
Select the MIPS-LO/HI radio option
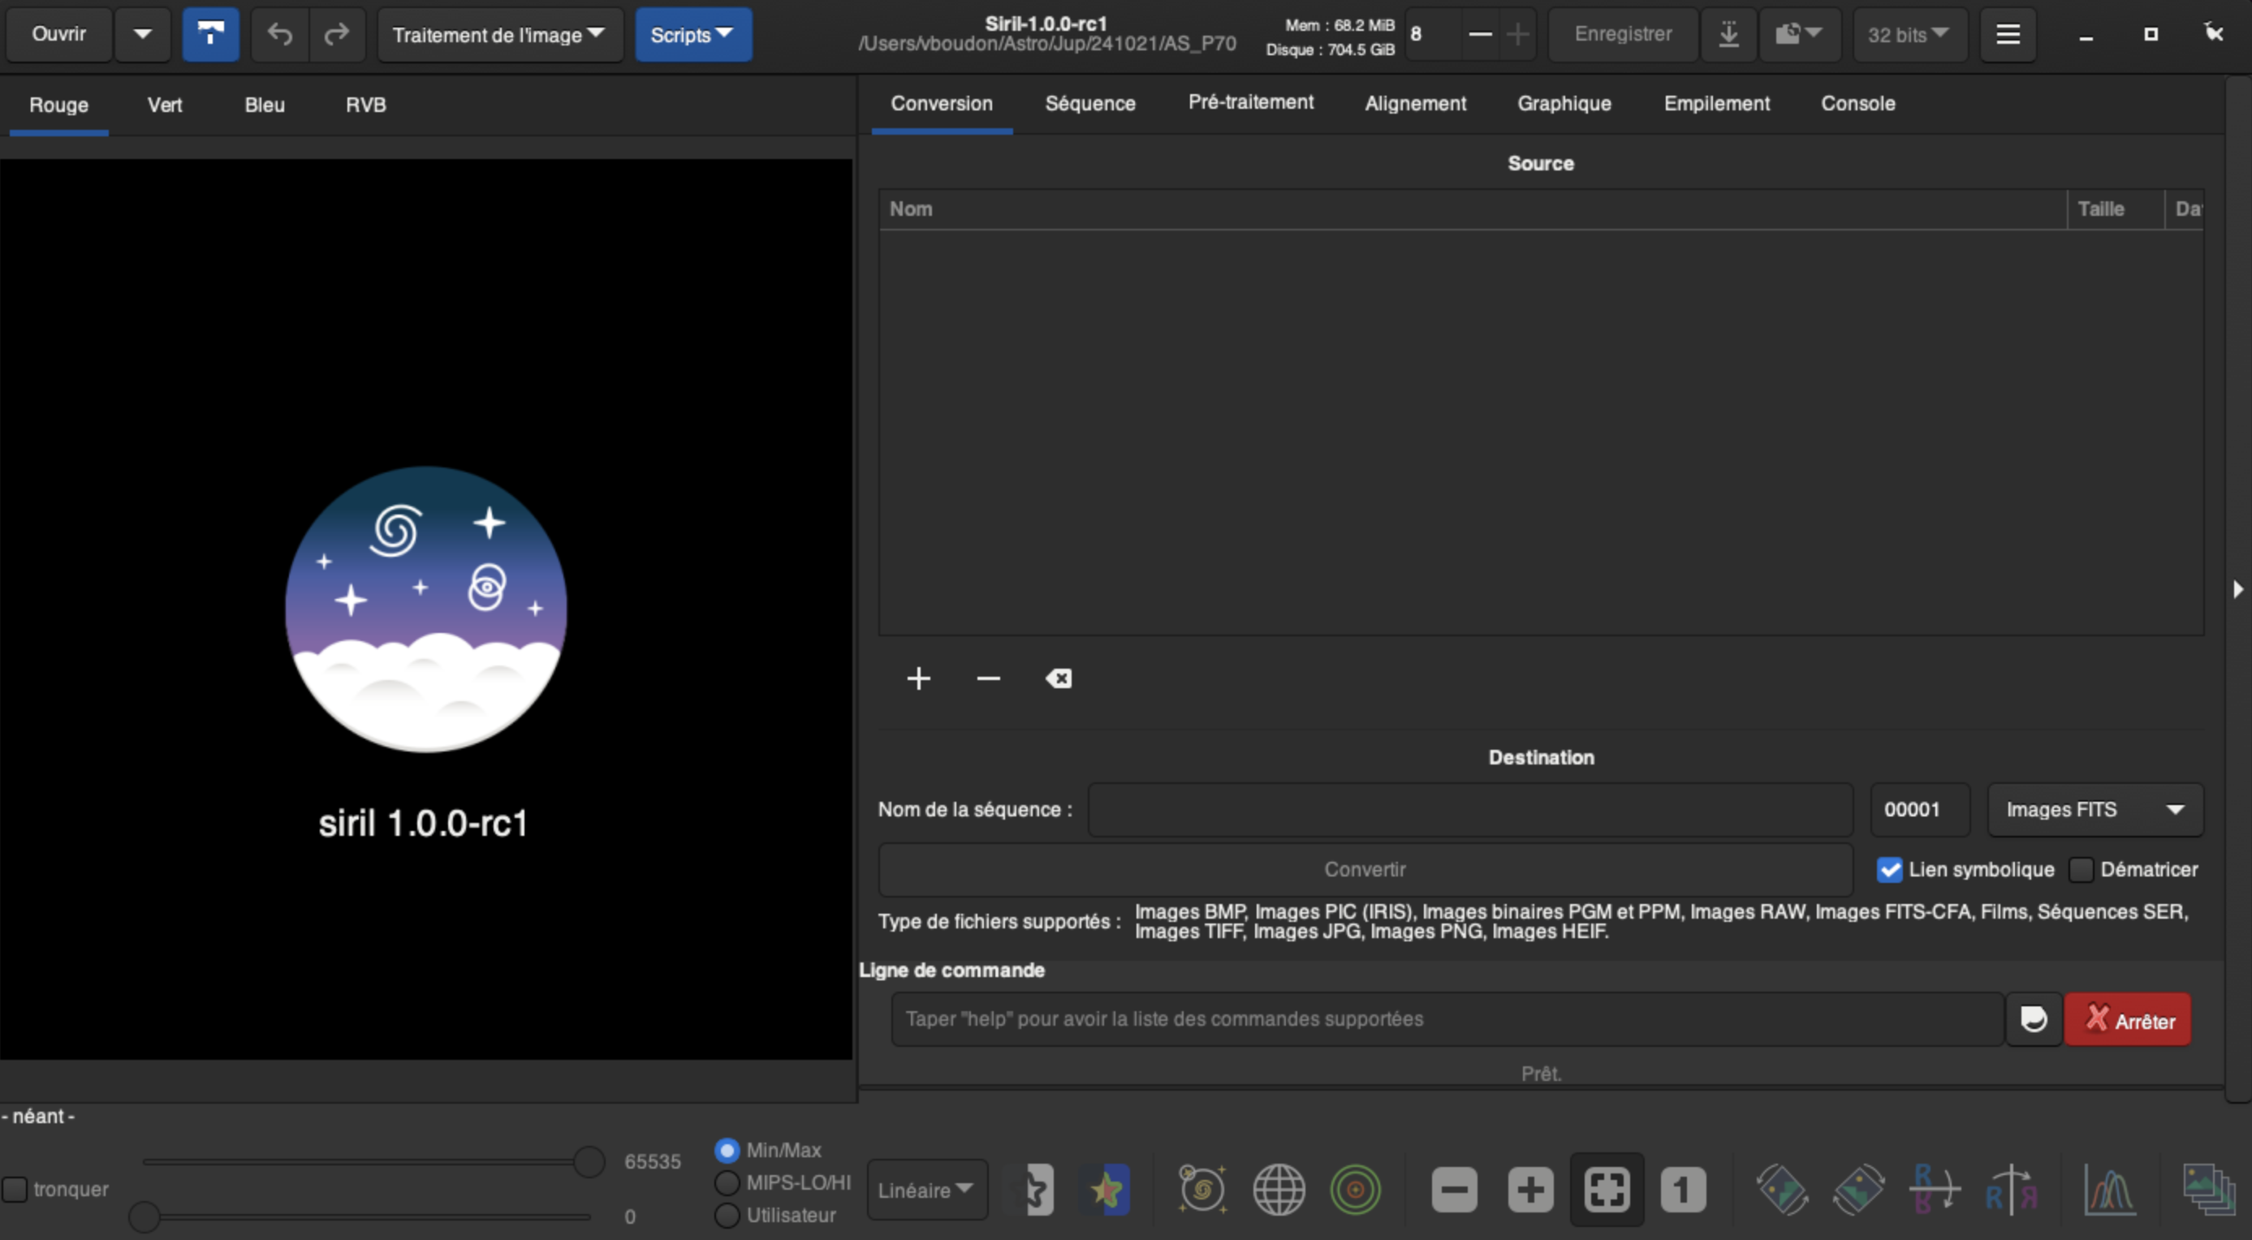tap(727, 1182)
